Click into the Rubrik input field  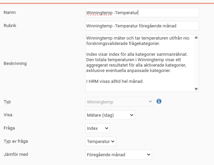(x=142, y=26)
